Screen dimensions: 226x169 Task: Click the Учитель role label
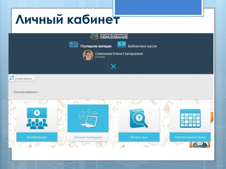click(100, 57)
